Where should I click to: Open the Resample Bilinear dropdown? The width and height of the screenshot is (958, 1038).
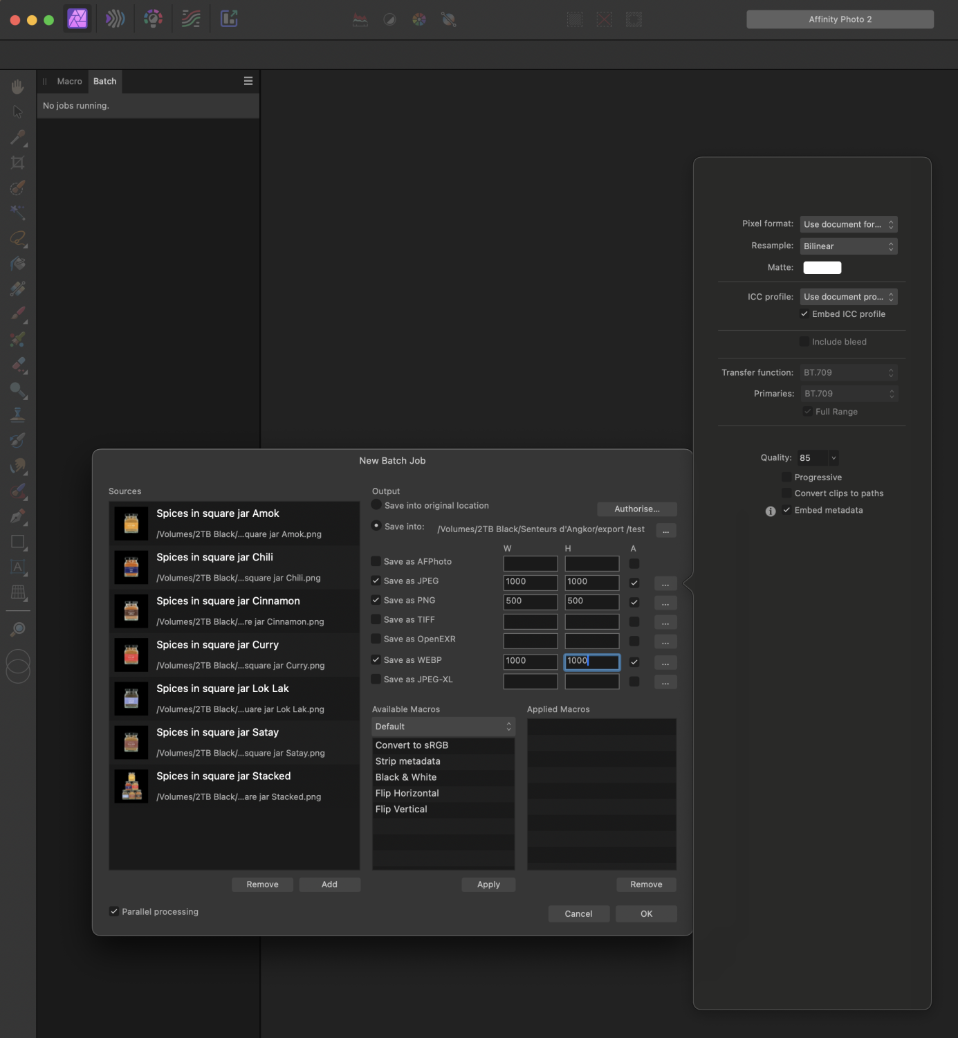coord(848,246)
